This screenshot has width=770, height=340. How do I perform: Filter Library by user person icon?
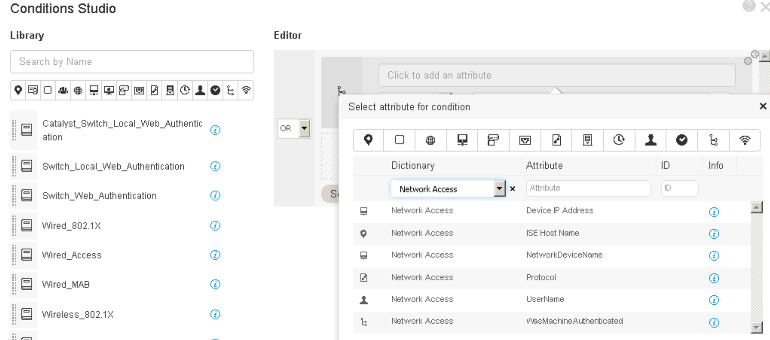click(200, 90)
